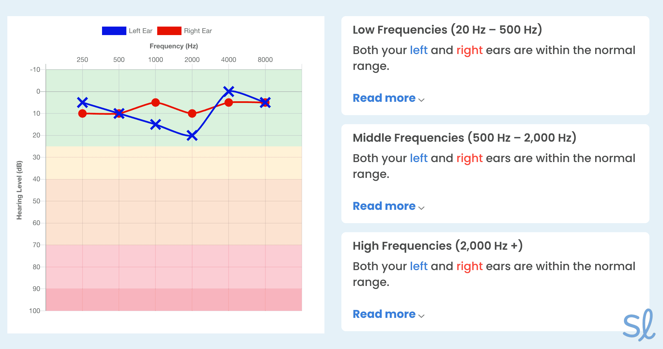This screenshot has width=663, height=349.
Task: Click left ear X marker at 250 Hz
Action: (x=83, y=102)
